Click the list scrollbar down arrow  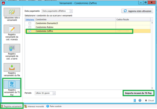click(x=152, y=88)
